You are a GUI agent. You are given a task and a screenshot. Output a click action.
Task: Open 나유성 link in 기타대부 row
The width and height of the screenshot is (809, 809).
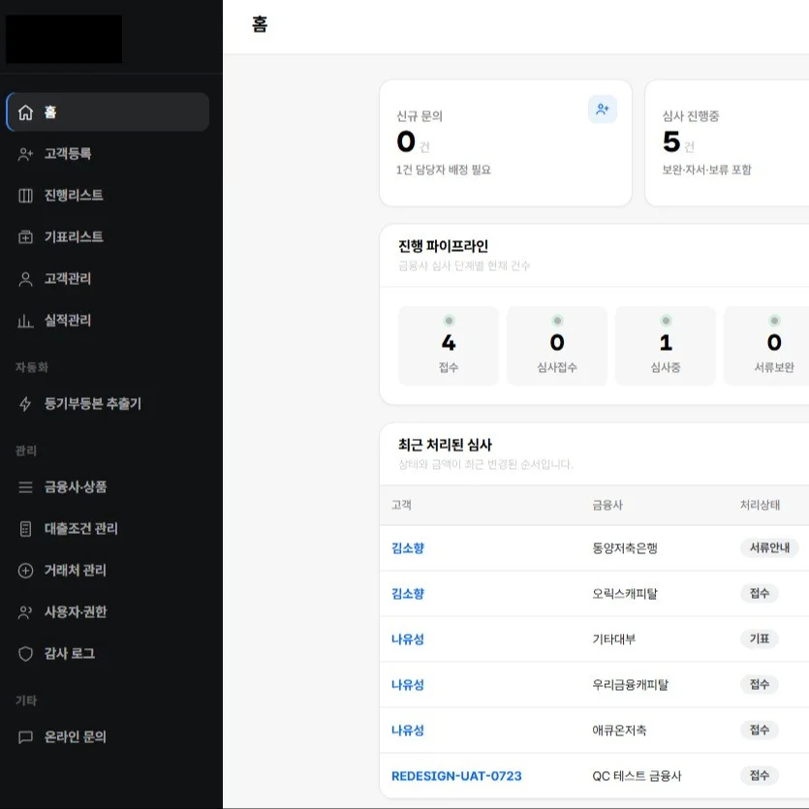coord(408,639)
